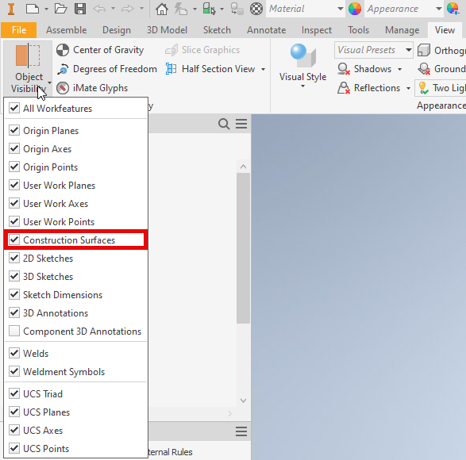466x460 pixels.
Task: Toggle the All Workfeatures checkbox
Action: coord(14,108)
